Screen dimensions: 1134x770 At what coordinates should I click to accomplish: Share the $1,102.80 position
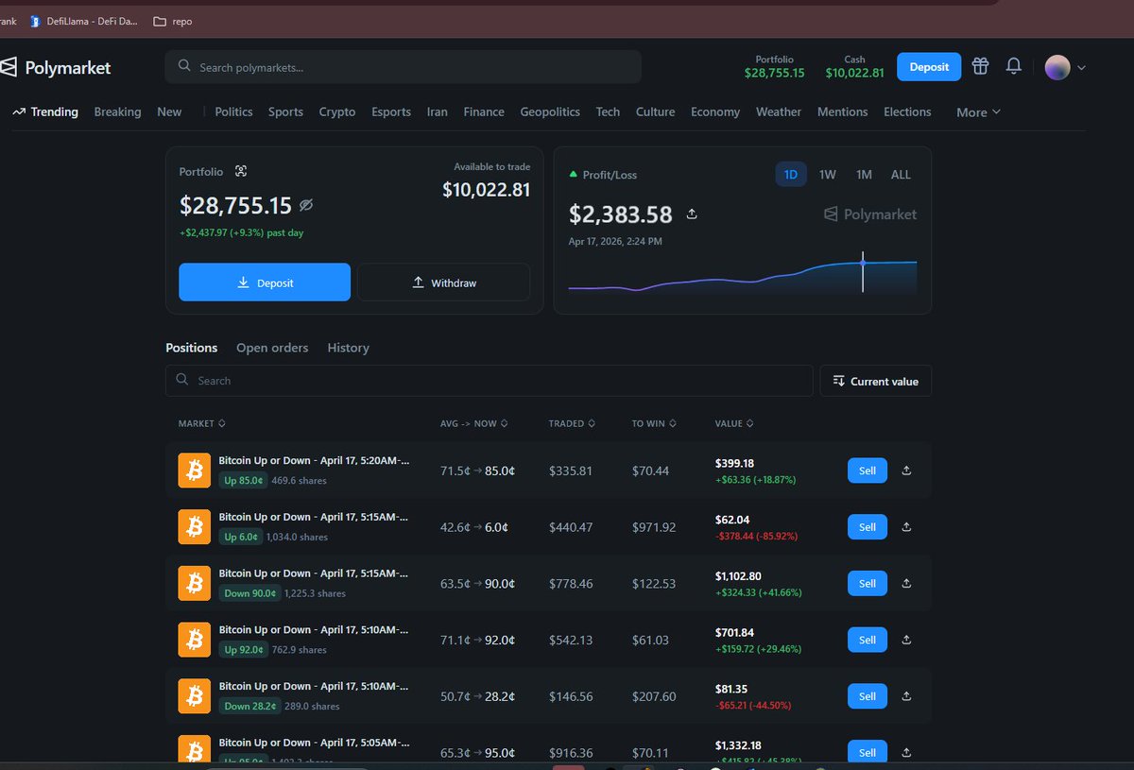906,583
